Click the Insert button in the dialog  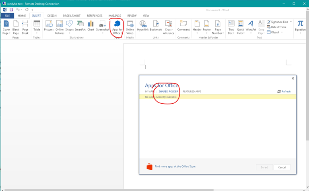(x=264, y=167)
